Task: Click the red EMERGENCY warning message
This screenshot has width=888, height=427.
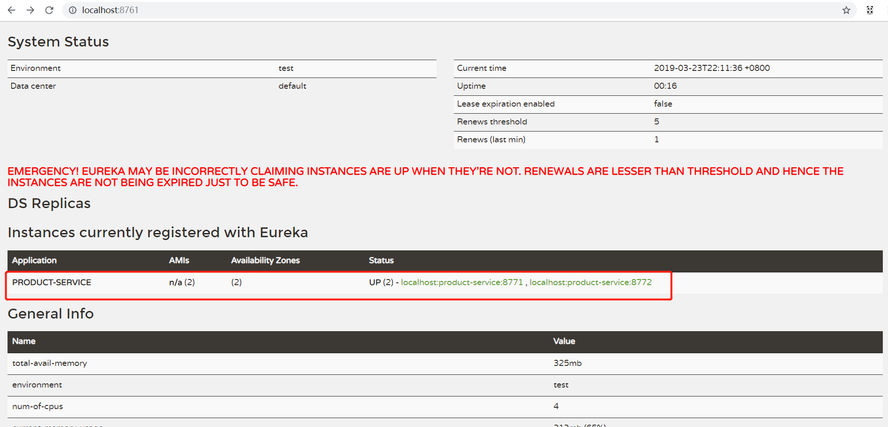Action: tap(426, 177)
